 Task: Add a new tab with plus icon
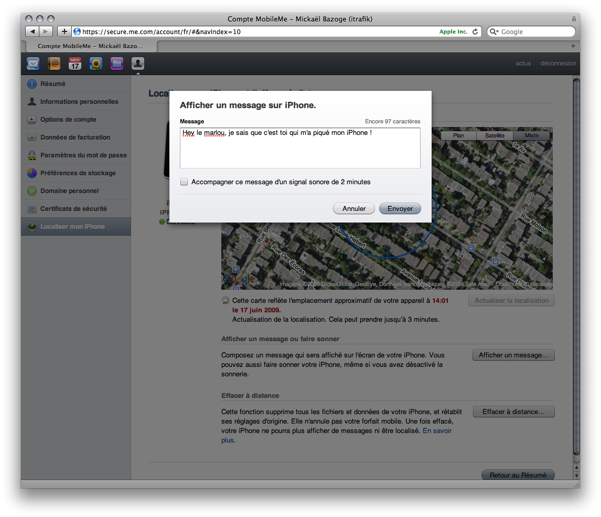(x=573, y=46)
